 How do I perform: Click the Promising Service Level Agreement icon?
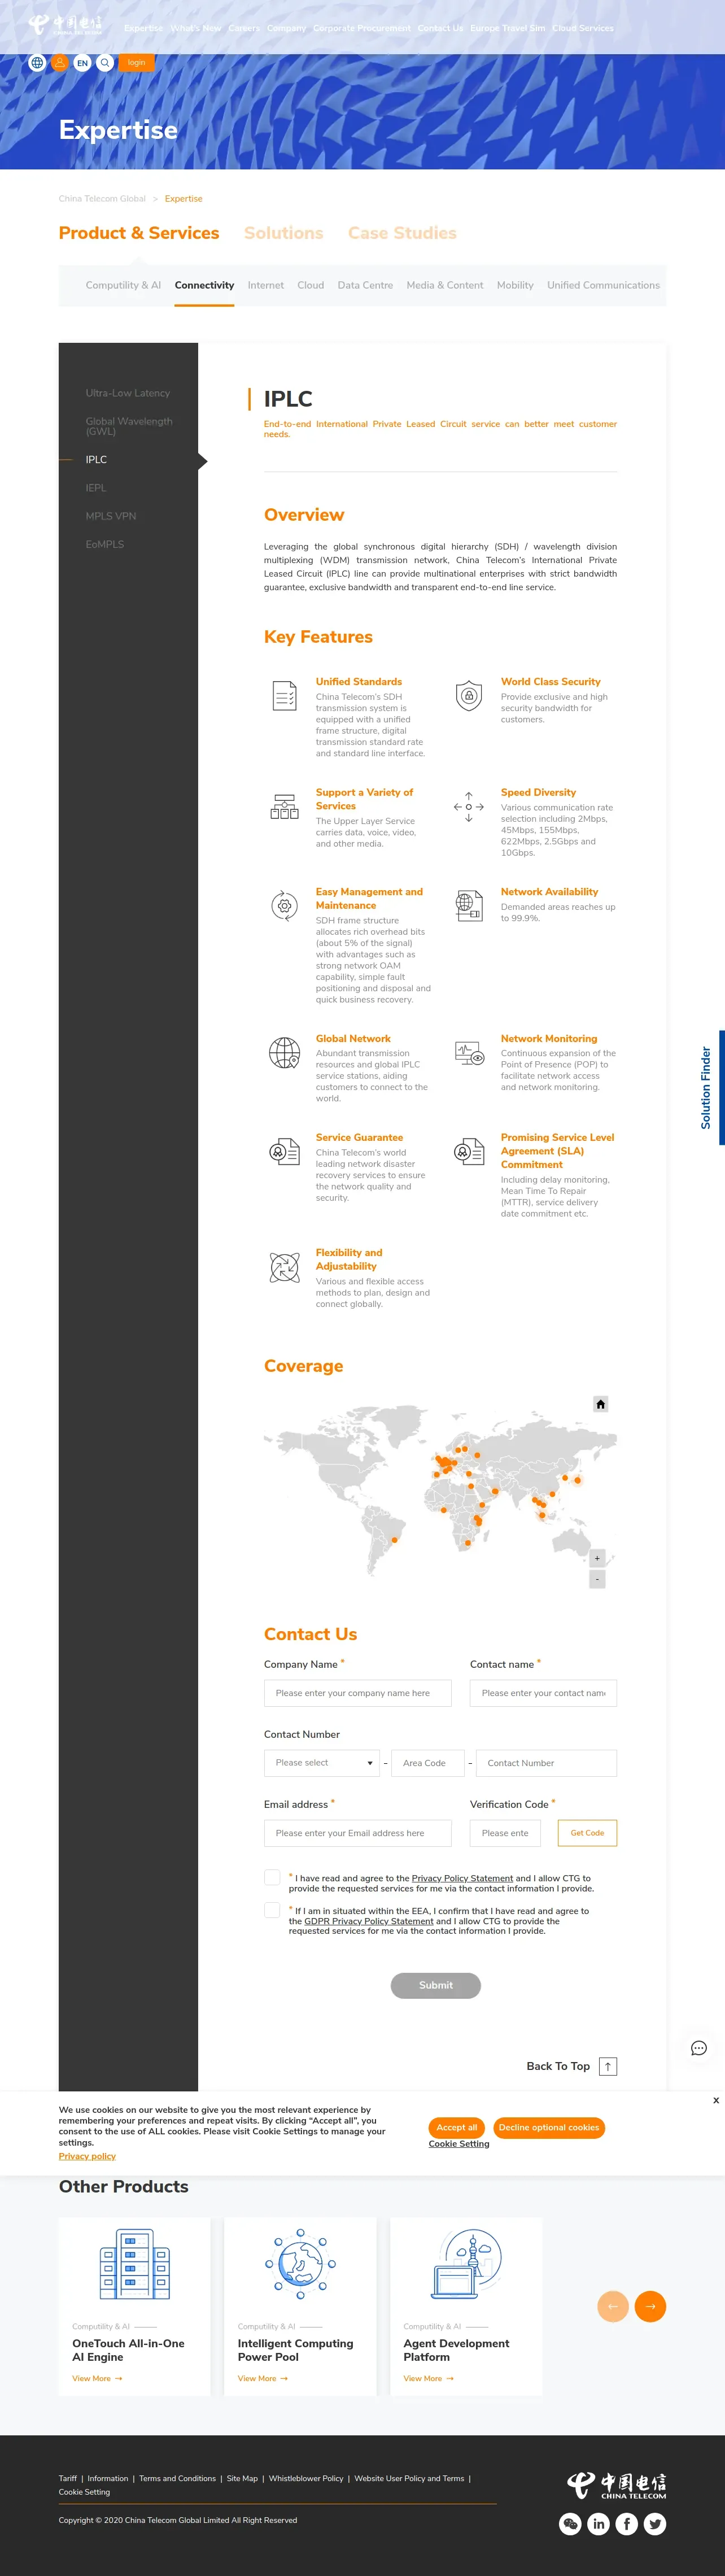[469, 1152]
